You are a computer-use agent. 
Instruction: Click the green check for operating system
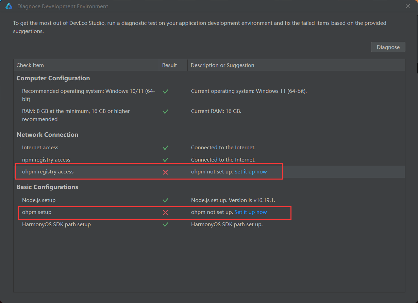tap(165, 91)
